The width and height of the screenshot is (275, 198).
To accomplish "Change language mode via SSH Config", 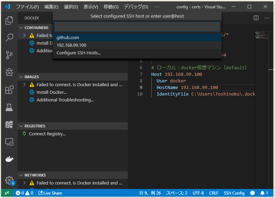I will coord(234,193).
